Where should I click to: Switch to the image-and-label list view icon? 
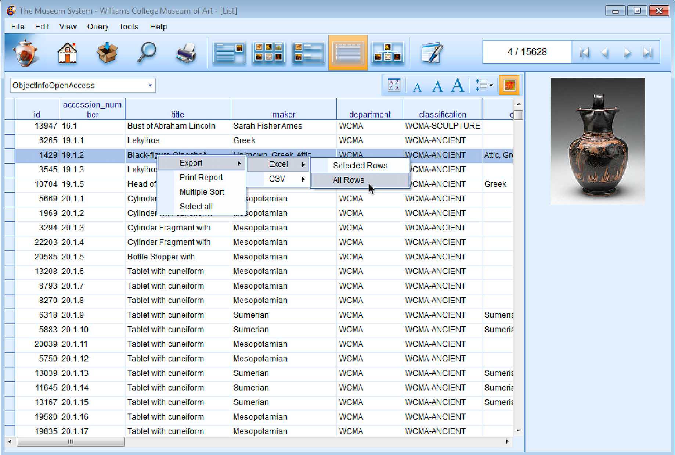[x=308, y=53]
